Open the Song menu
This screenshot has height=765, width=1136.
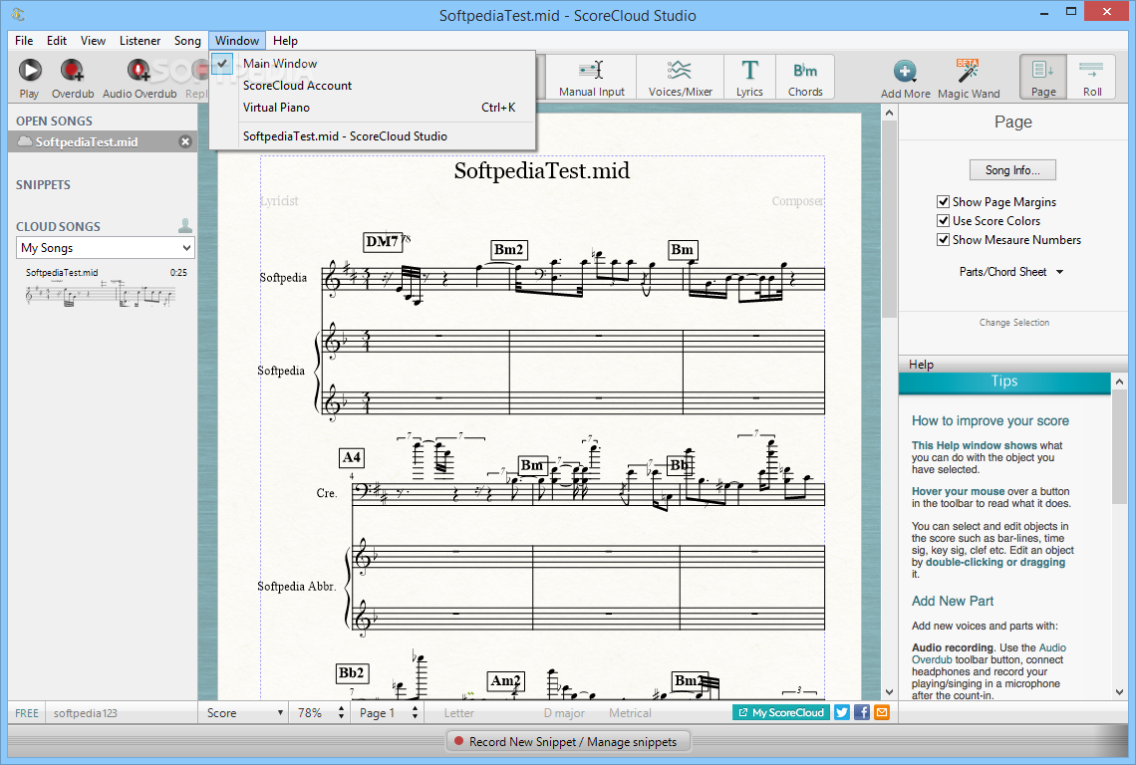point(187,41)
